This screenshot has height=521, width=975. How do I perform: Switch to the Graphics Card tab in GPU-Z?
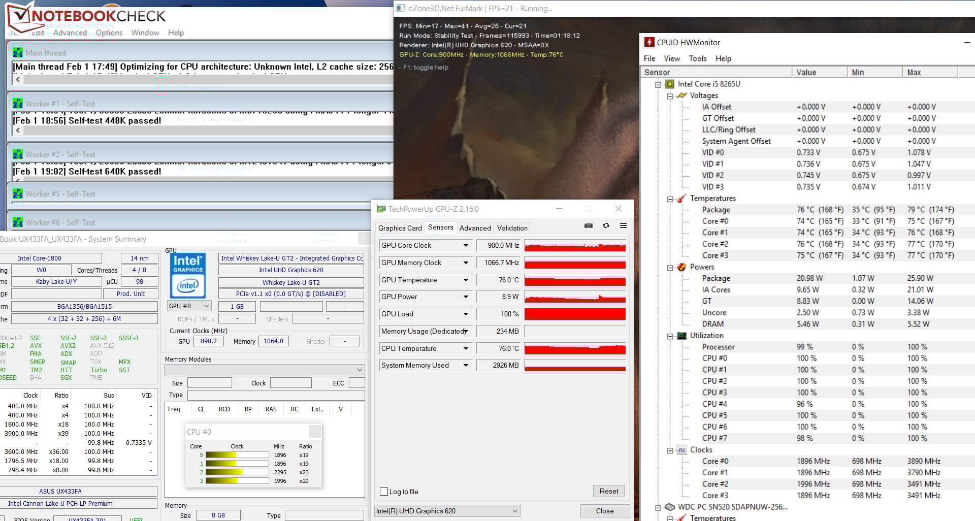[400, 228]
